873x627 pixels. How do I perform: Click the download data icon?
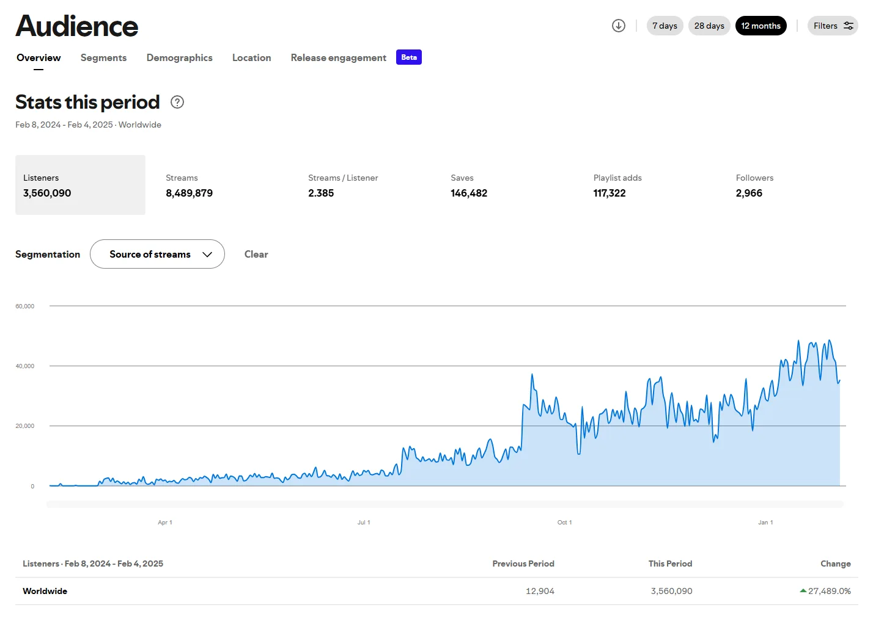pos(619,26)
